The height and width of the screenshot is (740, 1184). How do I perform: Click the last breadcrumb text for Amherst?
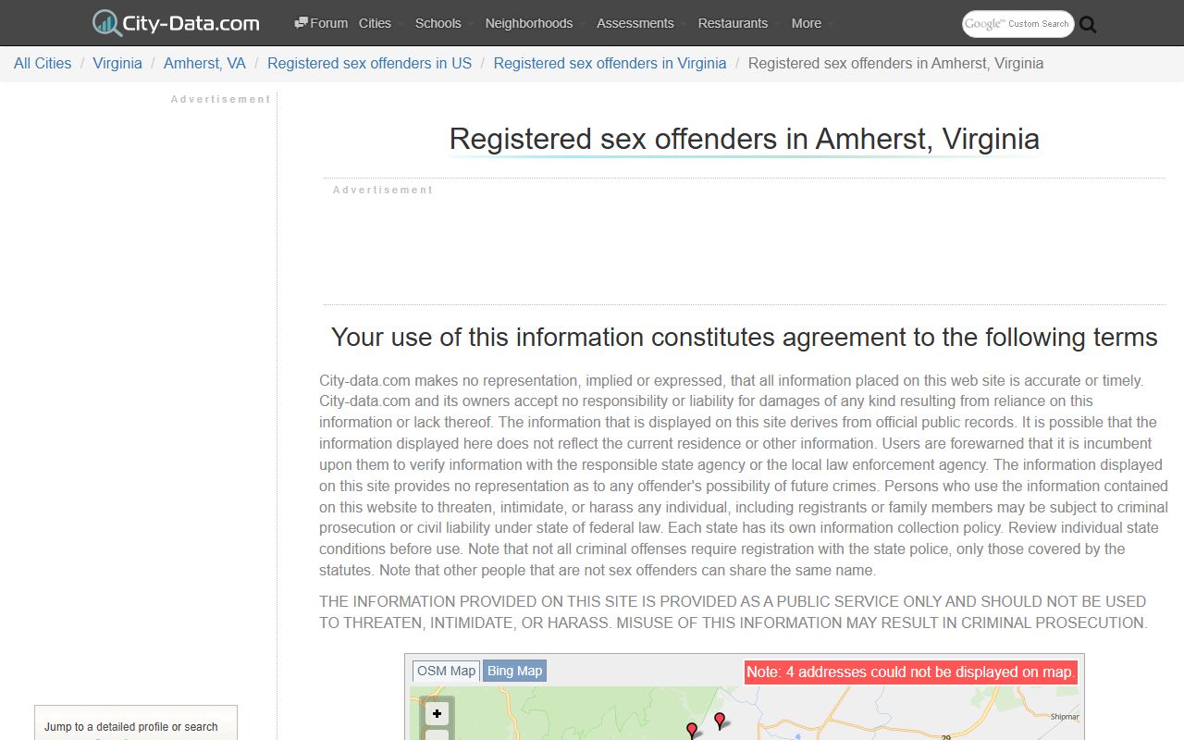tap(895, 63)
